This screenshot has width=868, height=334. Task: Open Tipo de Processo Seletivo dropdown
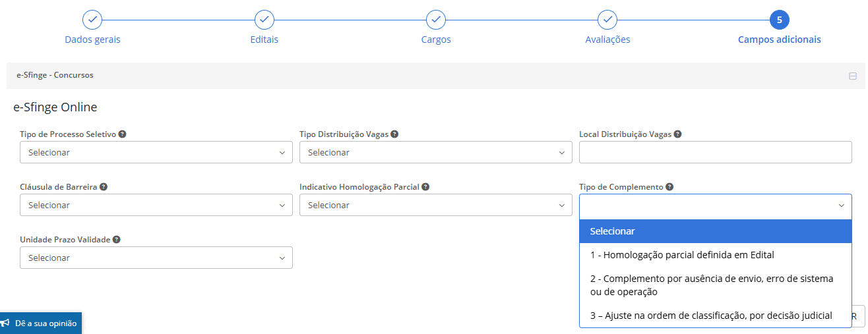point(156,153)
